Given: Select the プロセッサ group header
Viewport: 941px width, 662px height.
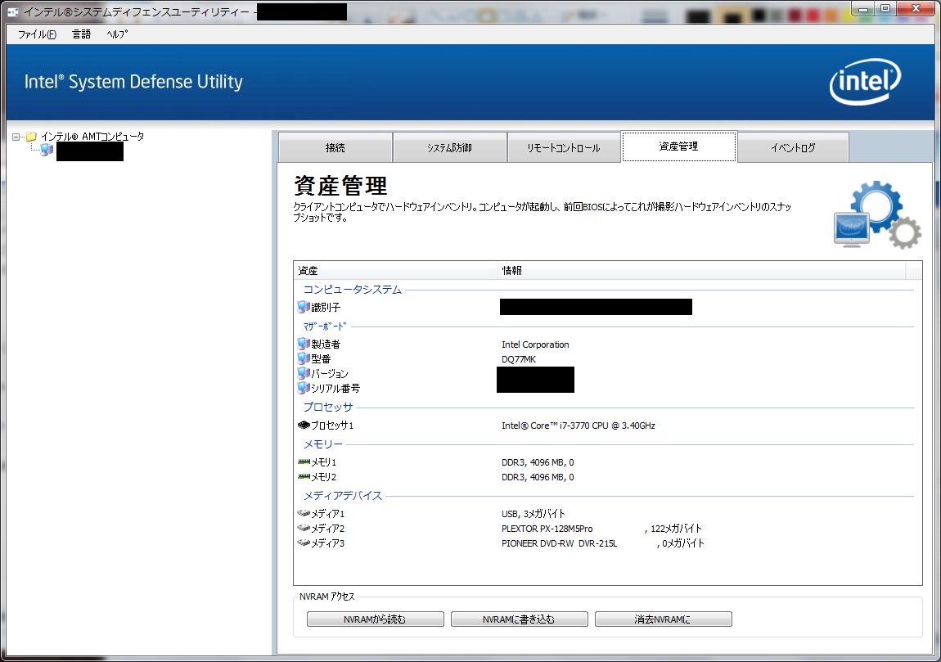Looking at the screenshot, I should pyautogui.click(x=327, y=407).
